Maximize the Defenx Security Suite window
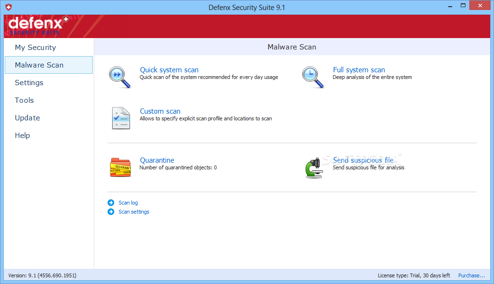 click(463, 5)
